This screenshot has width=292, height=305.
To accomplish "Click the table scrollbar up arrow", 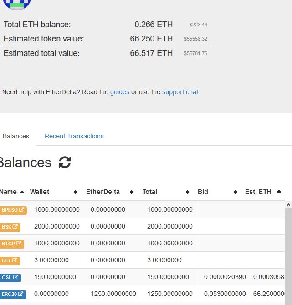I will 288,206.
